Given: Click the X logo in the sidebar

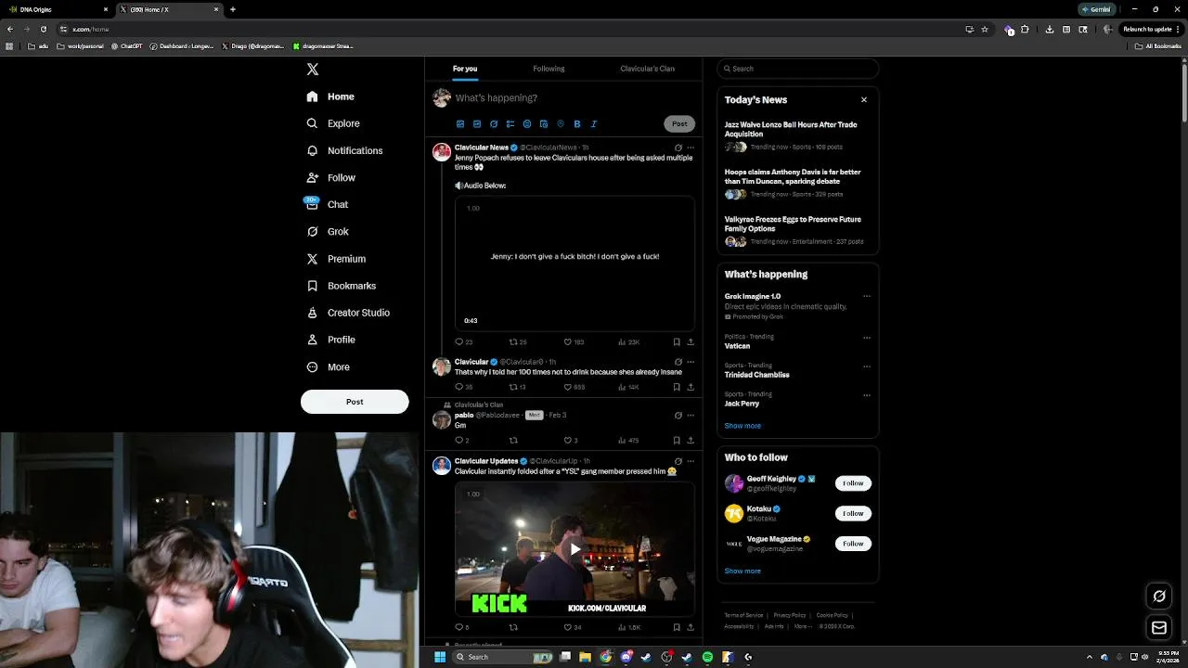Looking at the screenshot, I should coord(313,70).
